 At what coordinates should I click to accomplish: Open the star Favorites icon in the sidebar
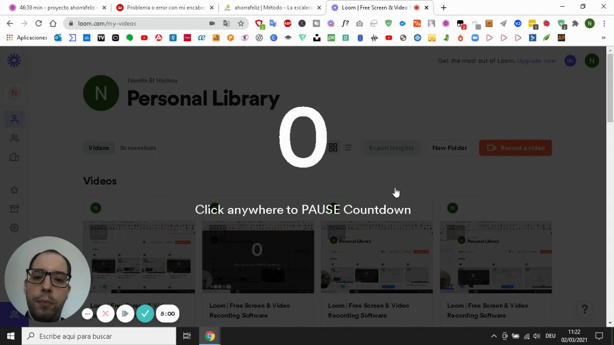coord(14,190)
